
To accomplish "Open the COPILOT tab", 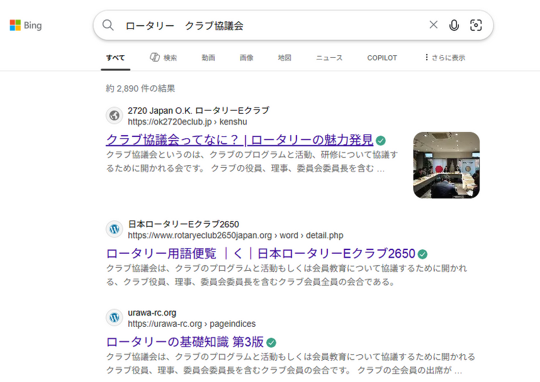I will coord(382,58).
